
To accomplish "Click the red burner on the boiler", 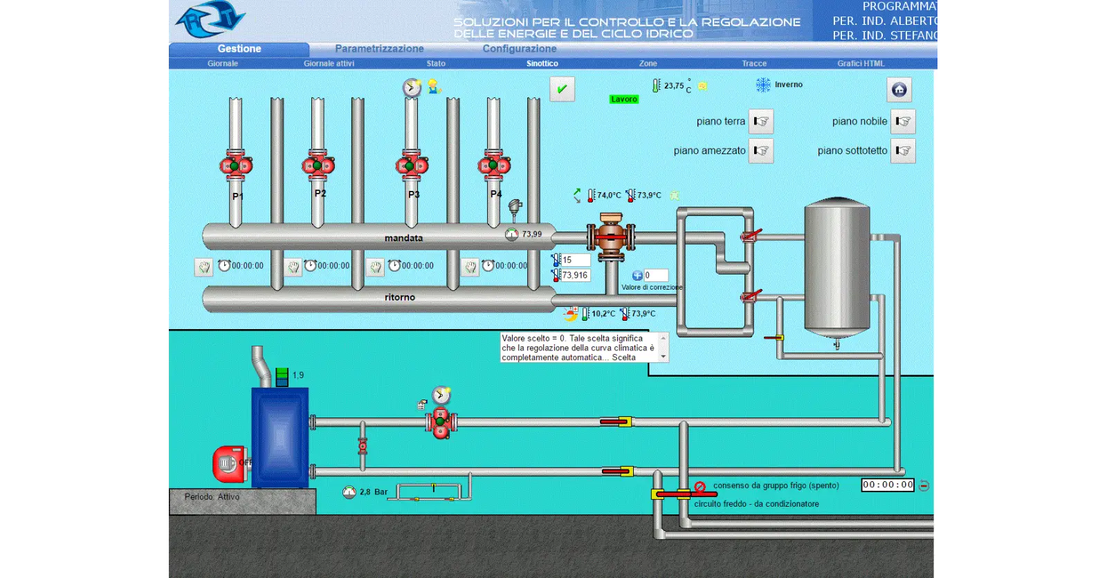I will click(228, 463).
